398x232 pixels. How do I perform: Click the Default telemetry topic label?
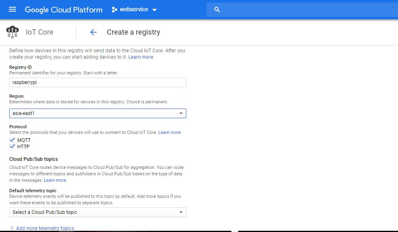coord(33,191)
